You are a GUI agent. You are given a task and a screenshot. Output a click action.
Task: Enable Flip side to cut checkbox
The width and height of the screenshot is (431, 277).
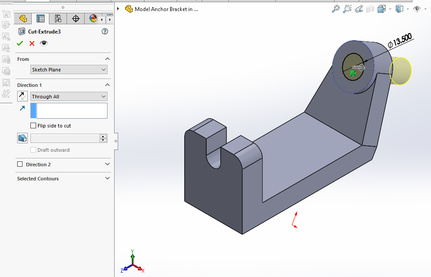[33, 126]
